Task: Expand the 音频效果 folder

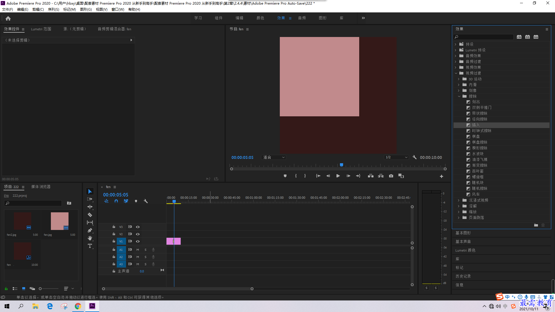Action: pos(456,56)
